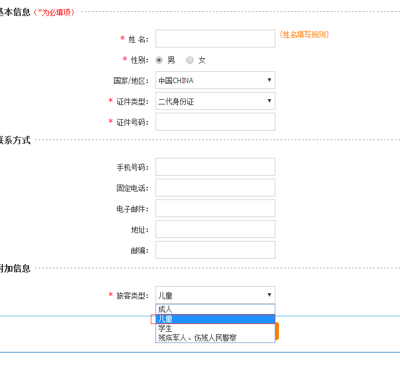
Task: Collapse the 旅客类型 dropdown box
Action: click(215, 295)
